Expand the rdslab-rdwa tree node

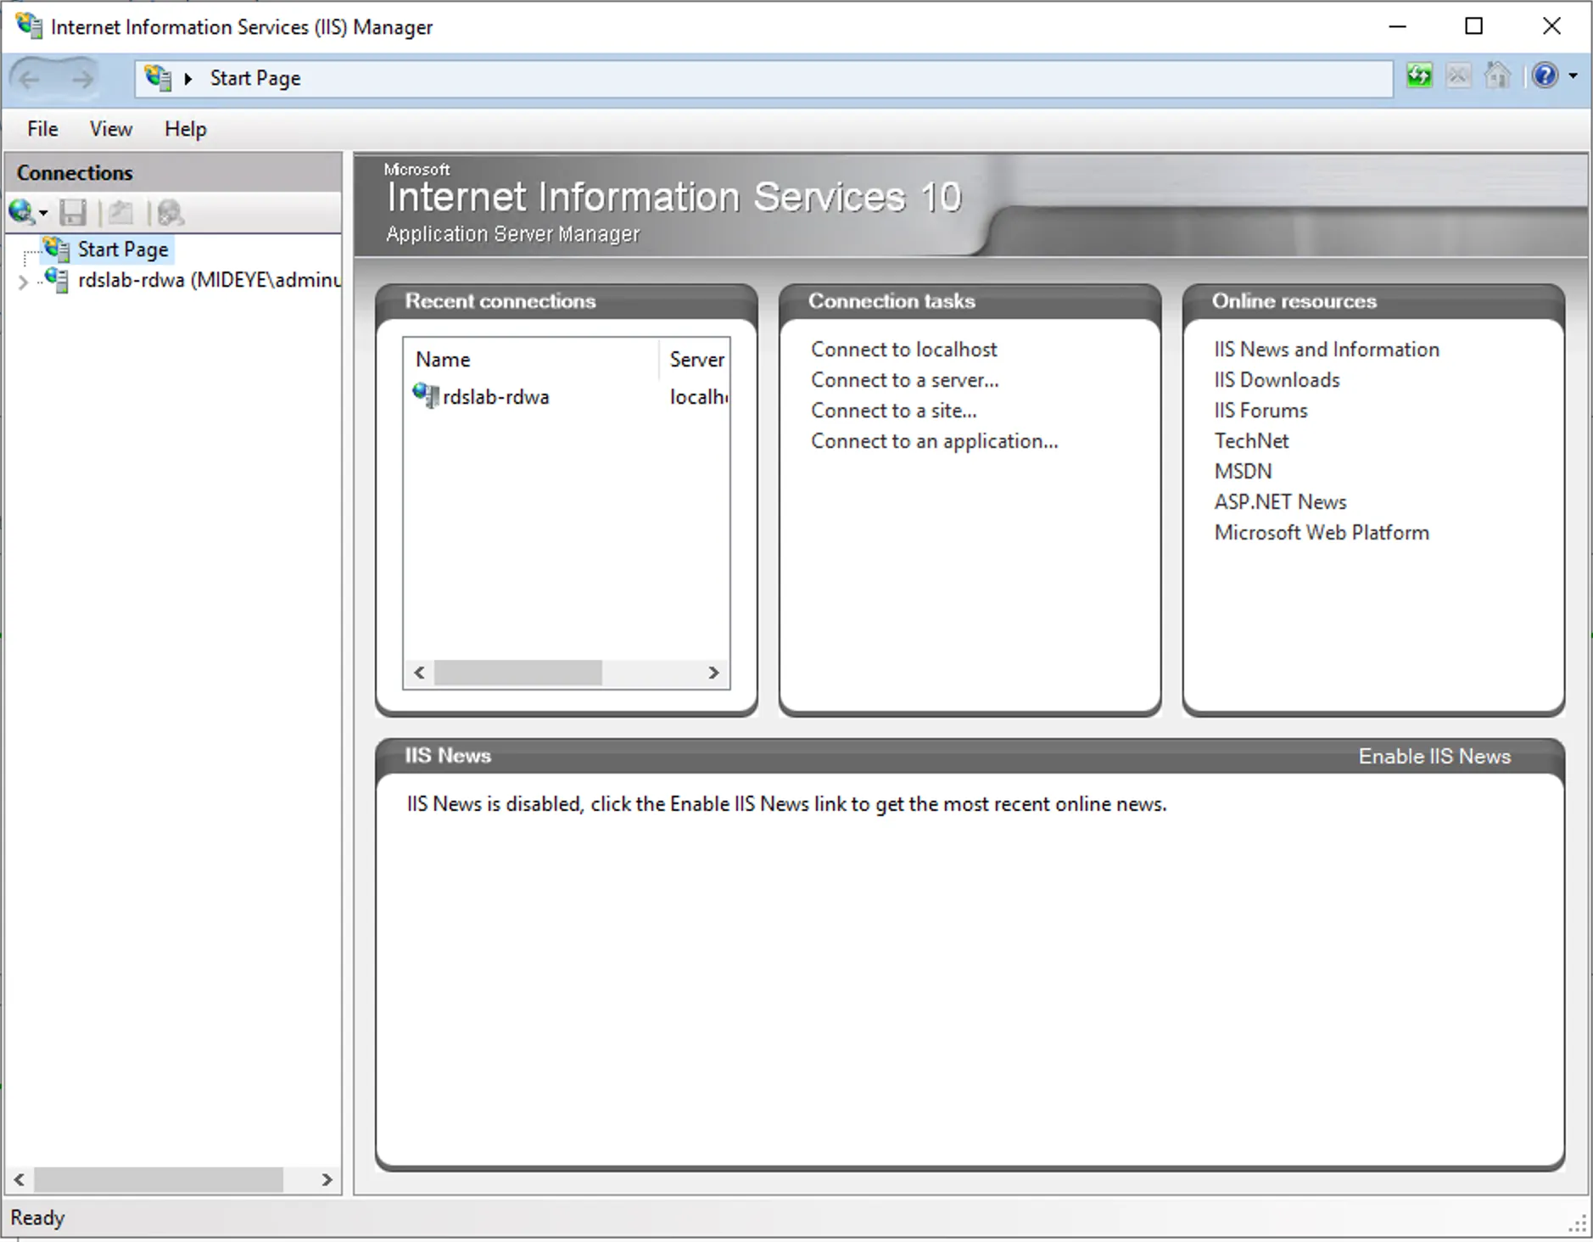point(23,282)
